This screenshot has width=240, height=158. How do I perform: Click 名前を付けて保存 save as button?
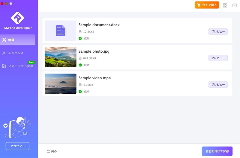click(x=217, y=151)
